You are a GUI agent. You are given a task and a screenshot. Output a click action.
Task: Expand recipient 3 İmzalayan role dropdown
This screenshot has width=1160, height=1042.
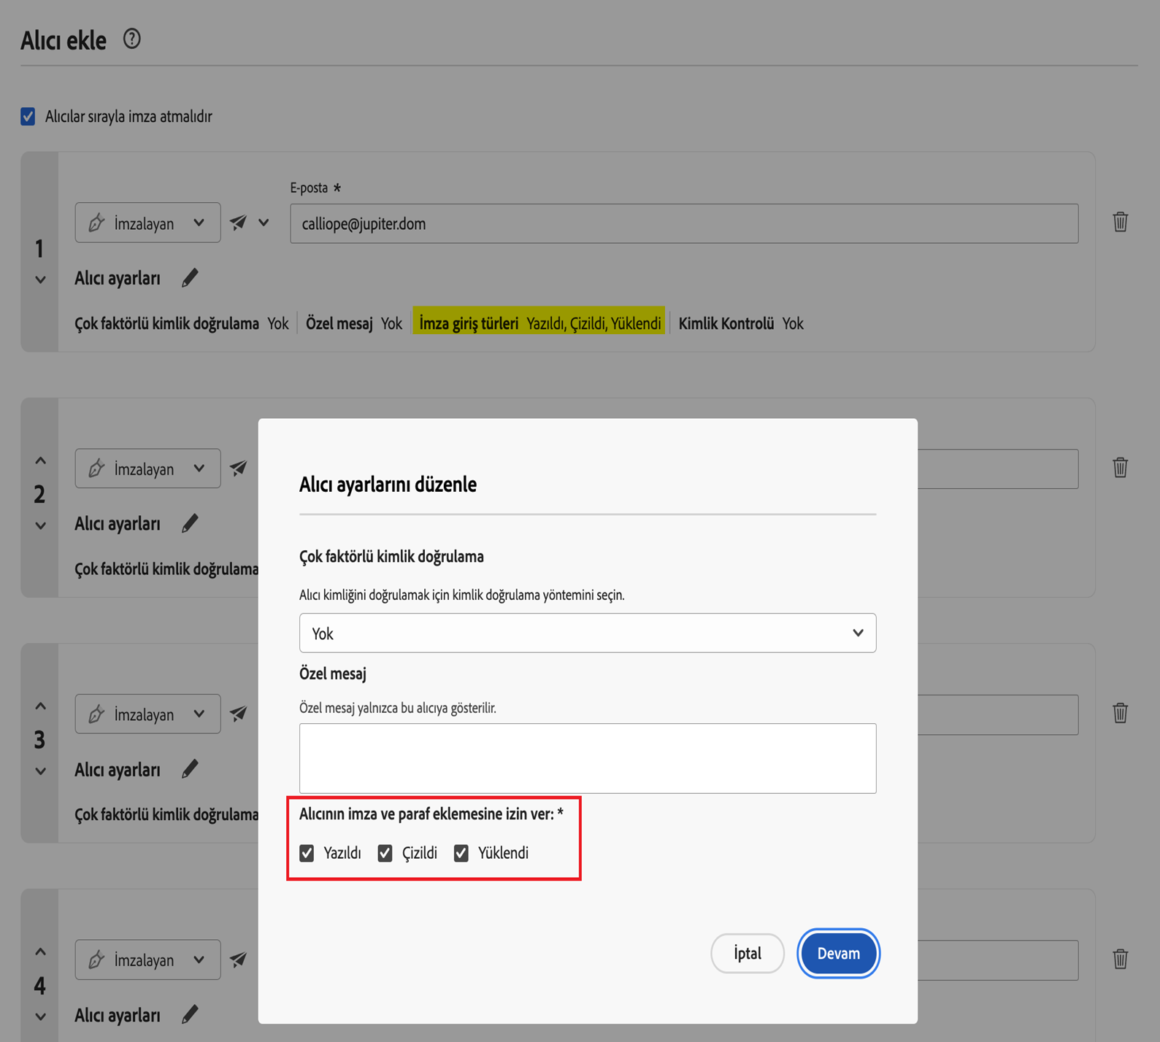click(x=147, y=714)
